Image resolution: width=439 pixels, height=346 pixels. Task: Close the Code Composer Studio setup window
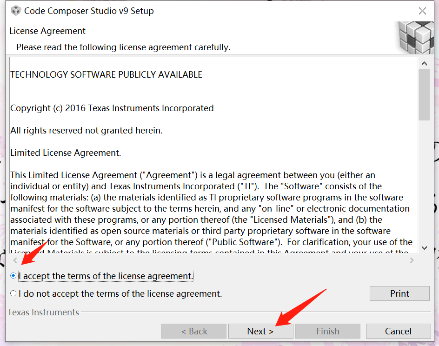click(x=422, y=11)
